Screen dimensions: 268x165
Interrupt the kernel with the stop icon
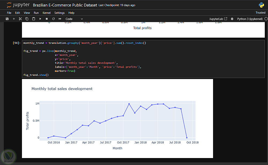coord(47,19)
